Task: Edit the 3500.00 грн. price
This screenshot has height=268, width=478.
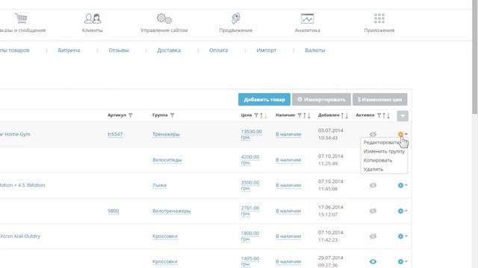Action: (x=250, y=185)
